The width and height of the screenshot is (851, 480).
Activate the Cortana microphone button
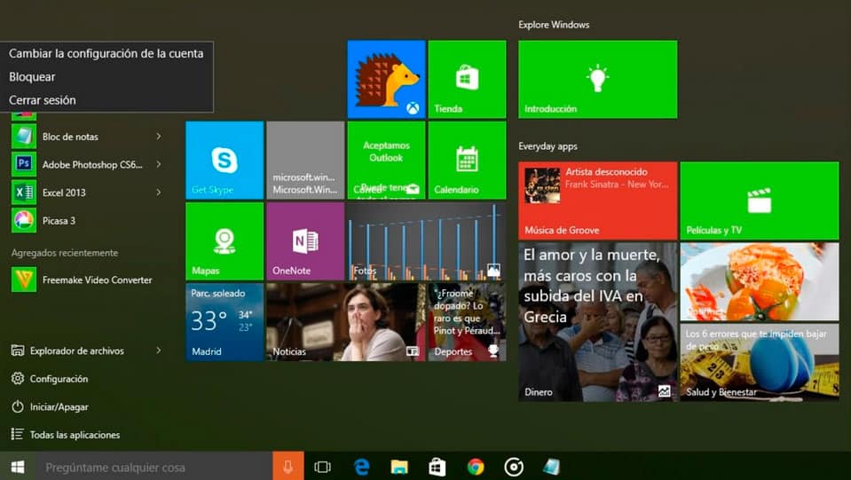point(288,467)
